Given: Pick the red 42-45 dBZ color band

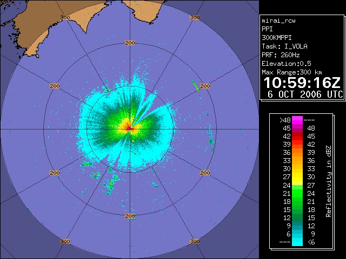Looking at the screenshot, I should click(297, 137).
